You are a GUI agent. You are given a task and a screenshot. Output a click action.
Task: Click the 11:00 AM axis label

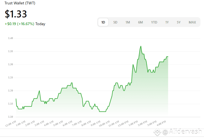coord(114,124)
